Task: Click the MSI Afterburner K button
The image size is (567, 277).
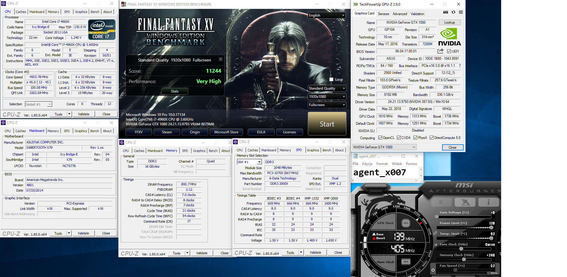Action: 441,202
